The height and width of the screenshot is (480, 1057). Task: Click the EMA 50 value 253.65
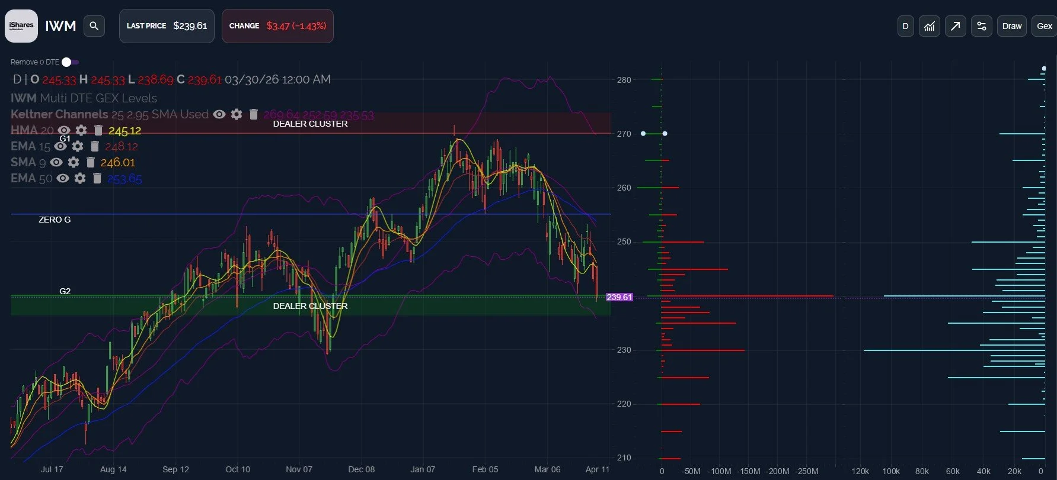pyautogui.click(x=124, y=179)
